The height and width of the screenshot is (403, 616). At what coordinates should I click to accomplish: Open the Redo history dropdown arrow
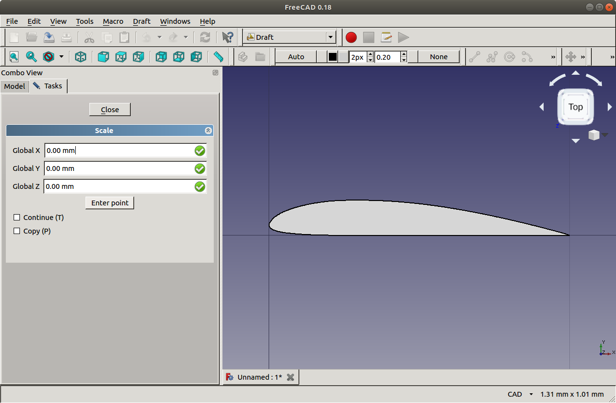[186, 37]
